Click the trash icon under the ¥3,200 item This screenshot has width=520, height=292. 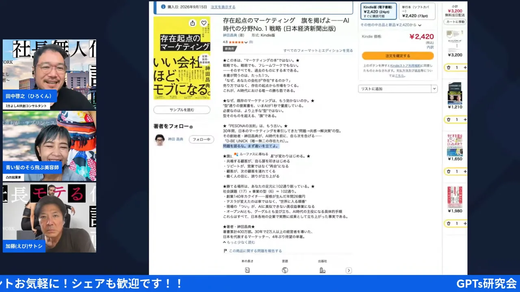[x=448, y=68]
